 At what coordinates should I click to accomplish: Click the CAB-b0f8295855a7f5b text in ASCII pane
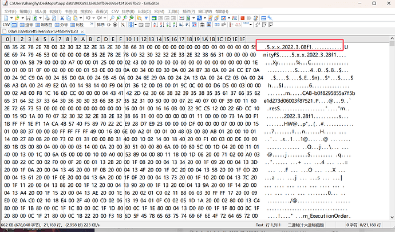(x=329, y=93)
